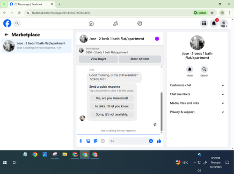Image resolution: width=234 pixels, height=174 pixels.
Task: Click the address bar URL
Action: click(61, 13)
